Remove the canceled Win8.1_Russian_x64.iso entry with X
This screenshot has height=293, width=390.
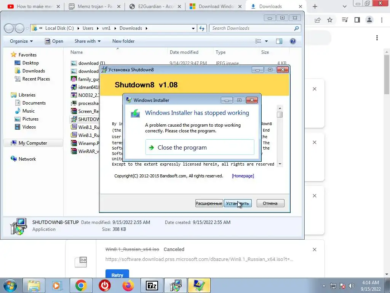tap(315, 250)
